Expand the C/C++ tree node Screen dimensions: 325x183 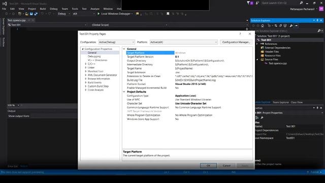pos(86,64)
